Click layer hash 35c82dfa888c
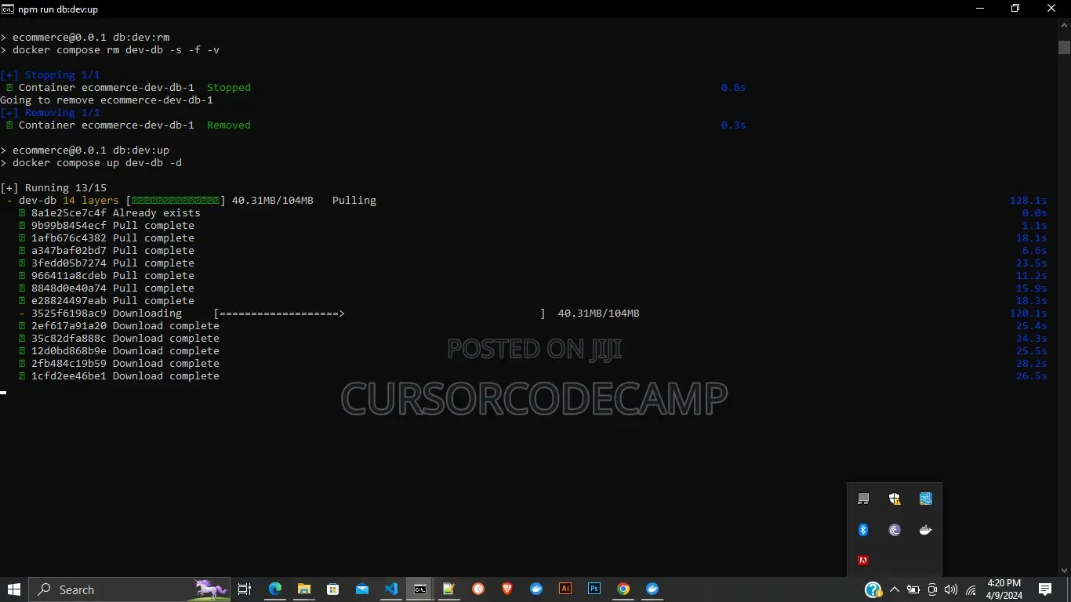1071x602 pixels. point(69,339)
